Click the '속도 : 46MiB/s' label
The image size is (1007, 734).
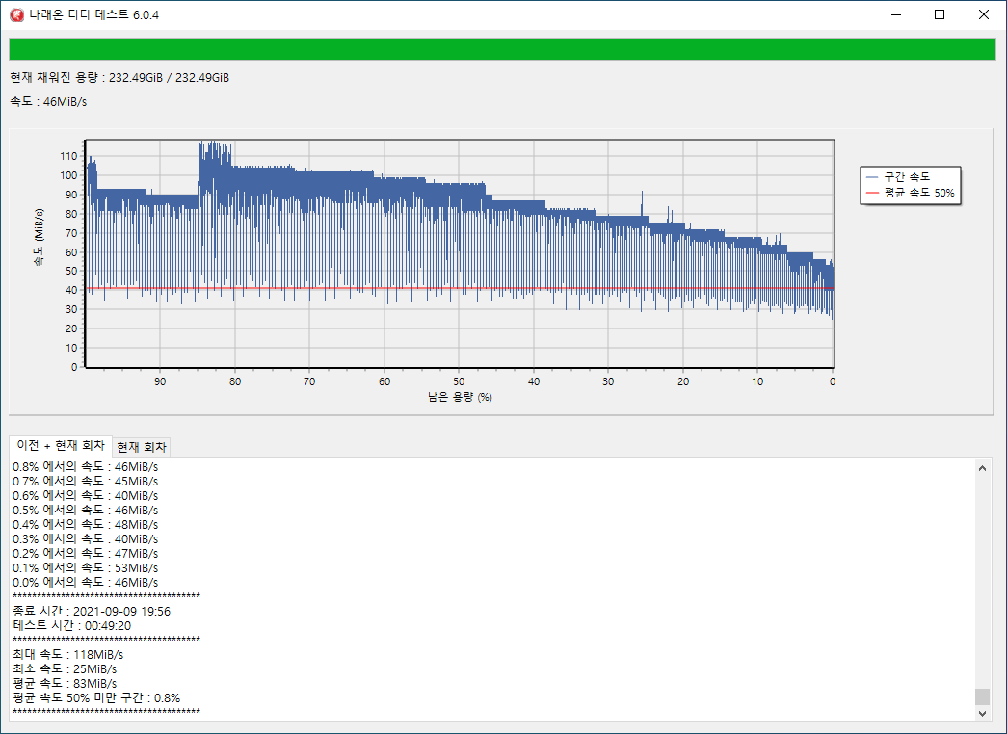(48, 101)
